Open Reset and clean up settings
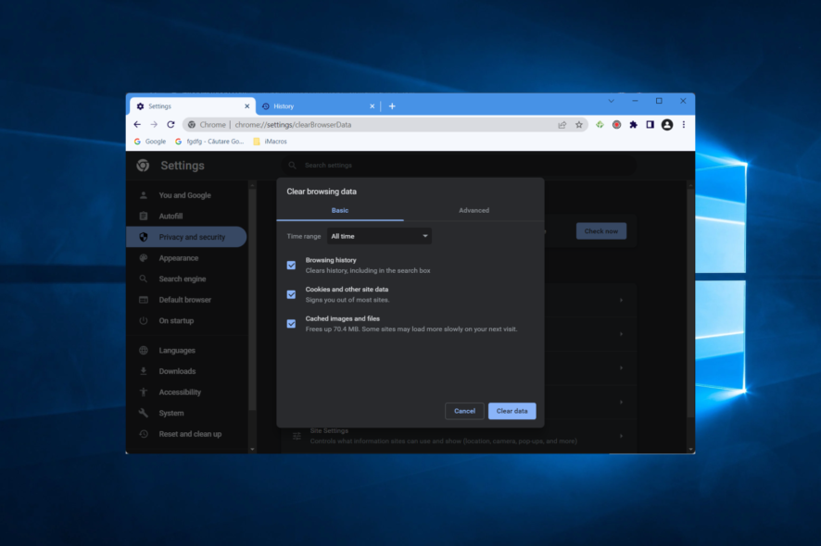The image size is (821, 546). point(186,434)
